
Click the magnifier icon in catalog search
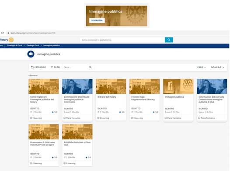point(91,67)
